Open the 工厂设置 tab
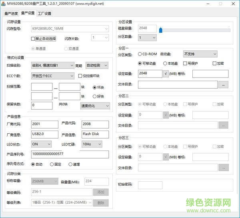The image size is (240, 218). 44,13
